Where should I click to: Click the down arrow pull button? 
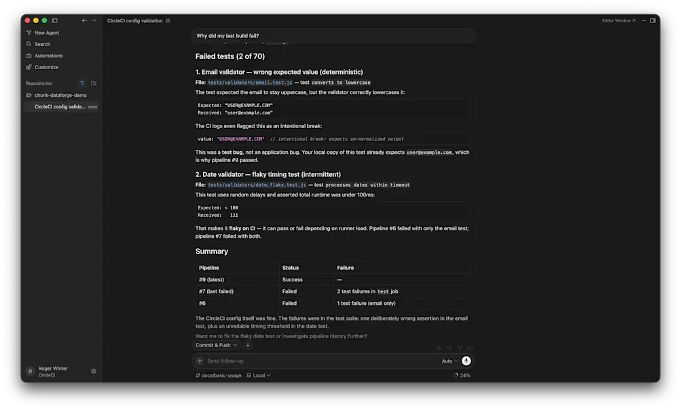click(x=248, y=345)
